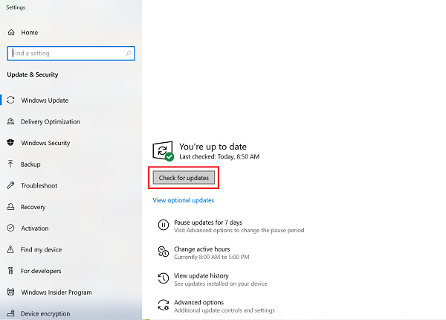Open For developers settings

tap(41, 271)
